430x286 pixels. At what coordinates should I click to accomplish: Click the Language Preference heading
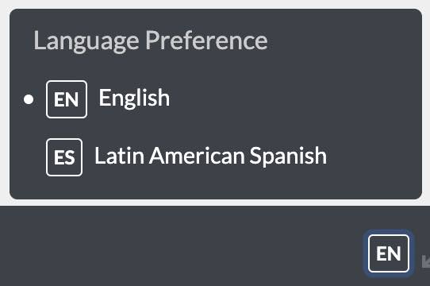pyautogui.click(x=150, y=41)
